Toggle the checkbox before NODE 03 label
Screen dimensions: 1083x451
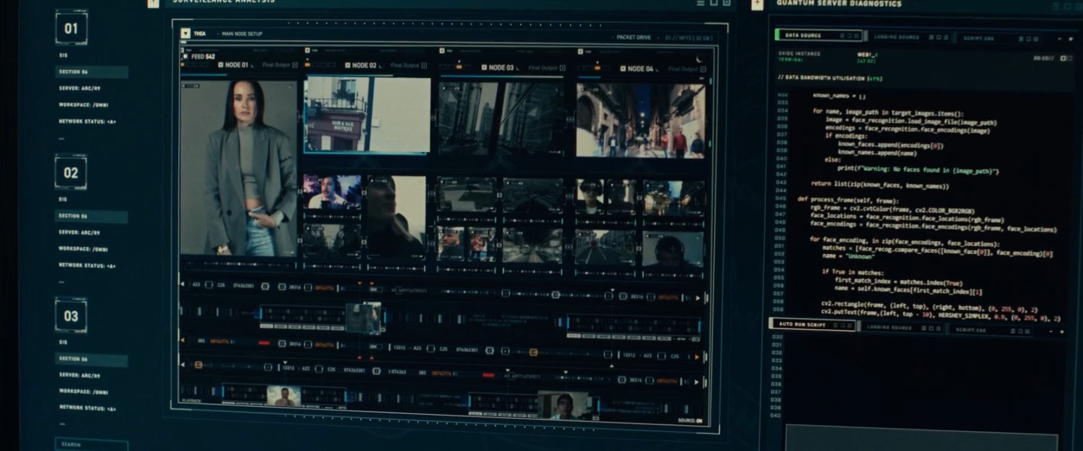click(x=484, y=67)
